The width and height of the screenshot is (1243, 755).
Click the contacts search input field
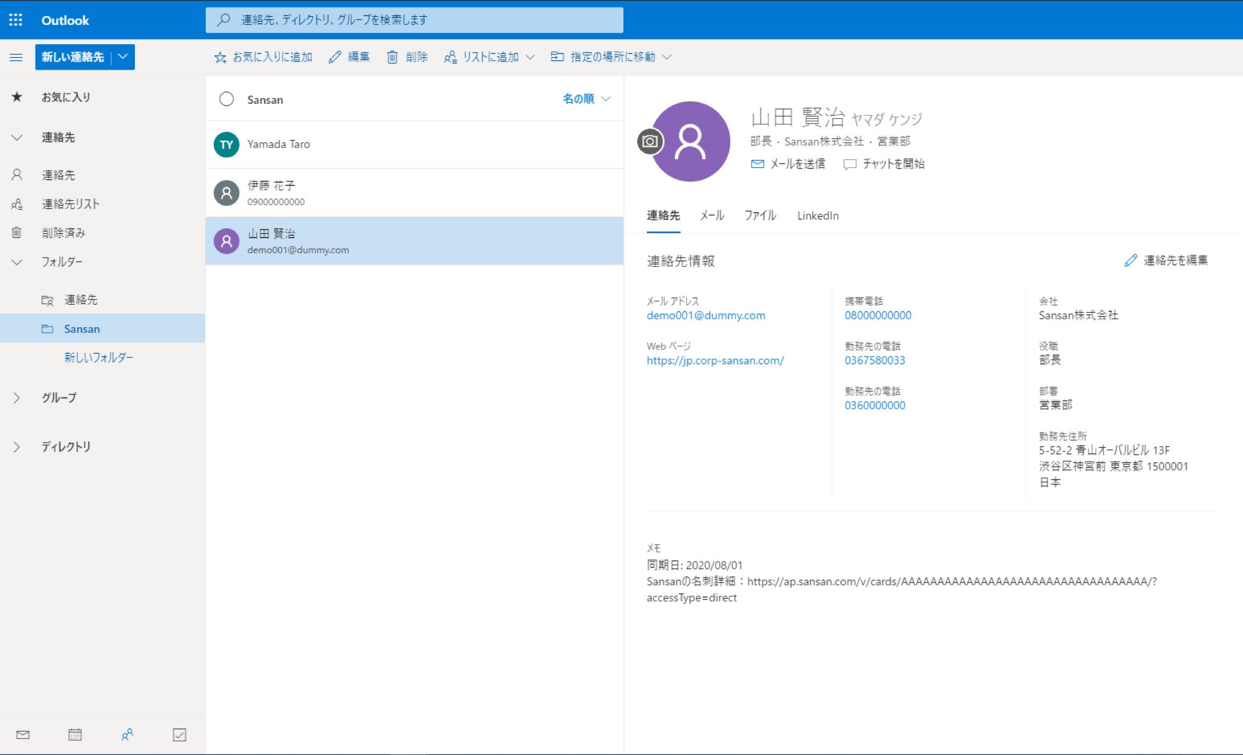point(414,20)
